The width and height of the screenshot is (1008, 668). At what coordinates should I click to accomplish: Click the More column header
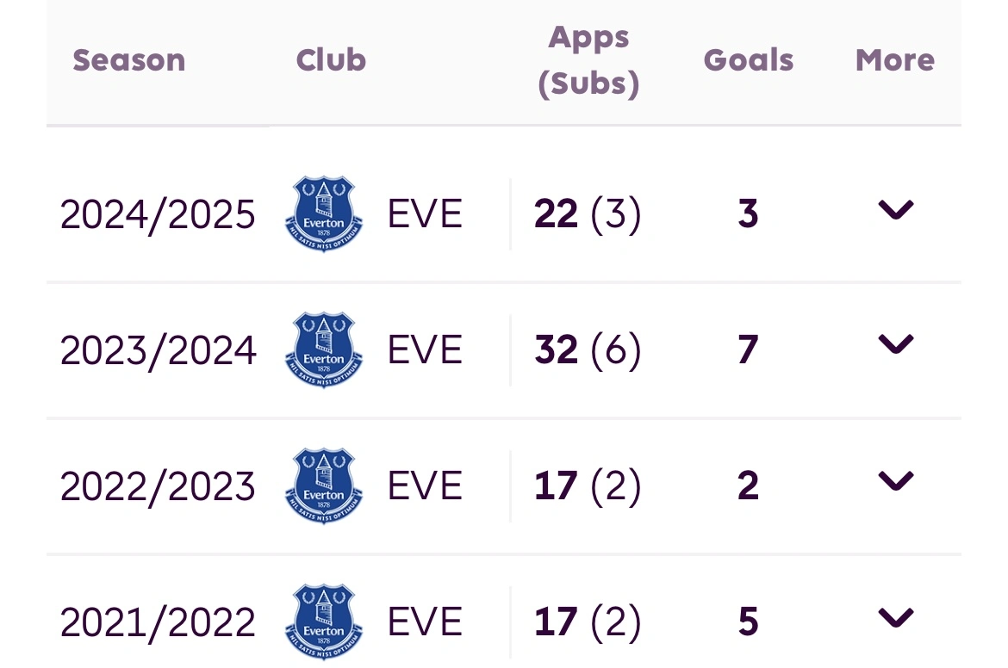895,60
